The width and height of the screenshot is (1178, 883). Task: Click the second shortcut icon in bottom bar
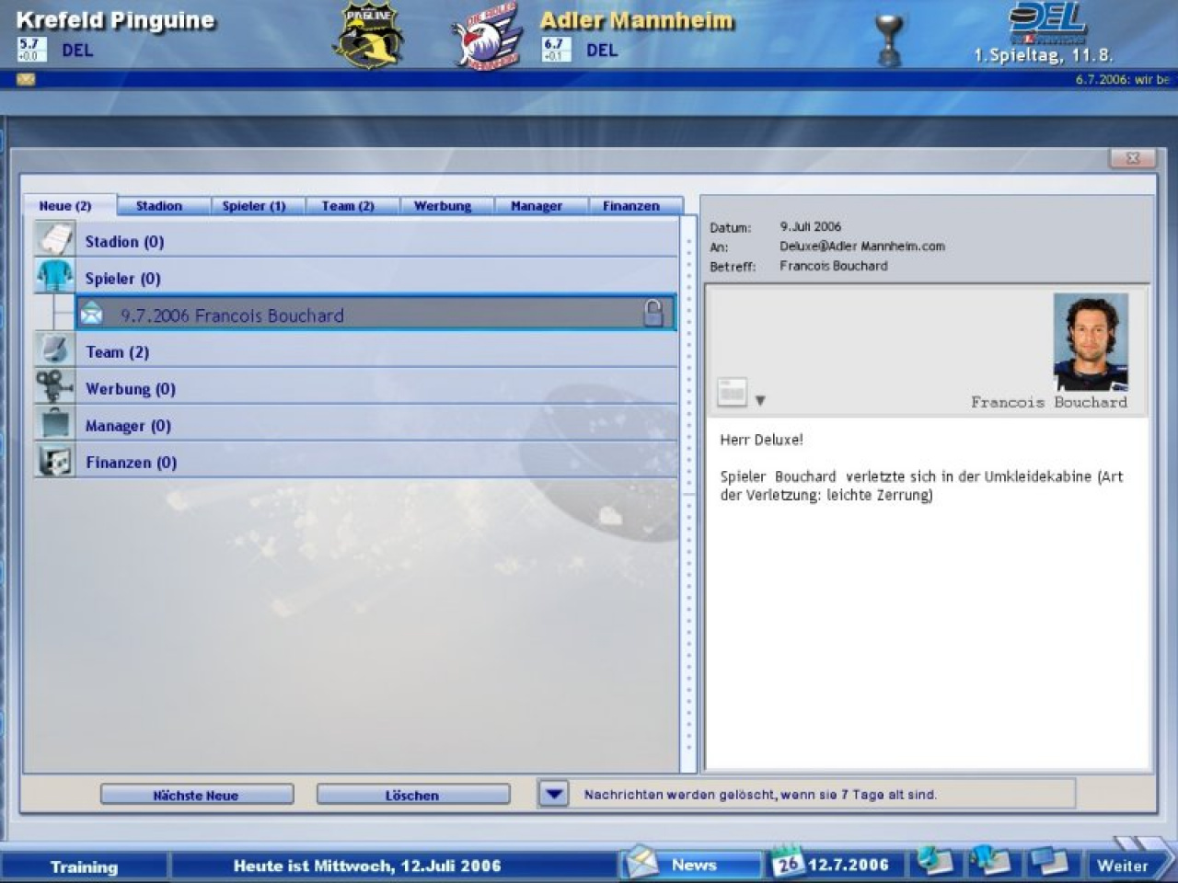[x=990, y=862]
